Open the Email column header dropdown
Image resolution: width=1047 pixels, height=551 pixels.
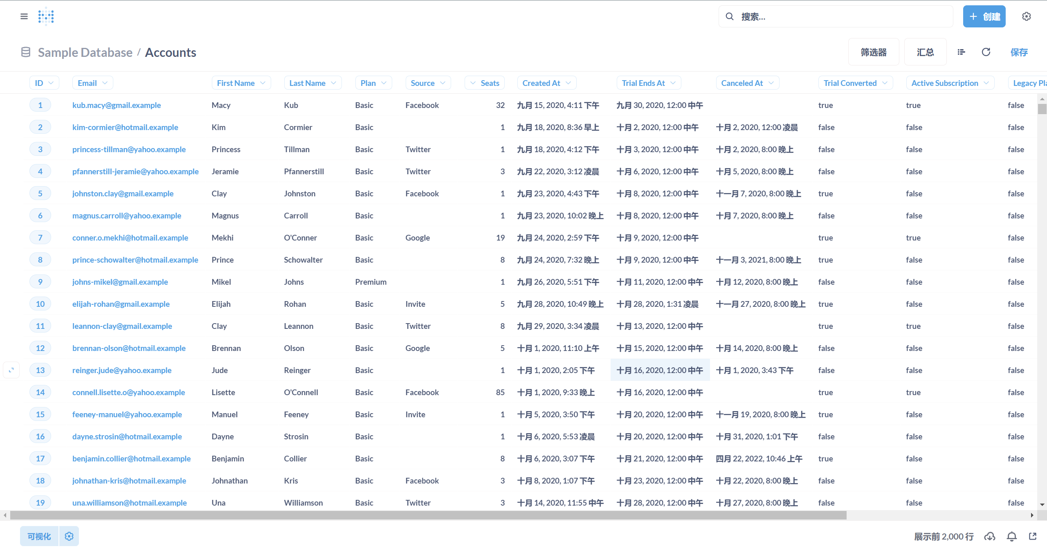coord(92,83)
